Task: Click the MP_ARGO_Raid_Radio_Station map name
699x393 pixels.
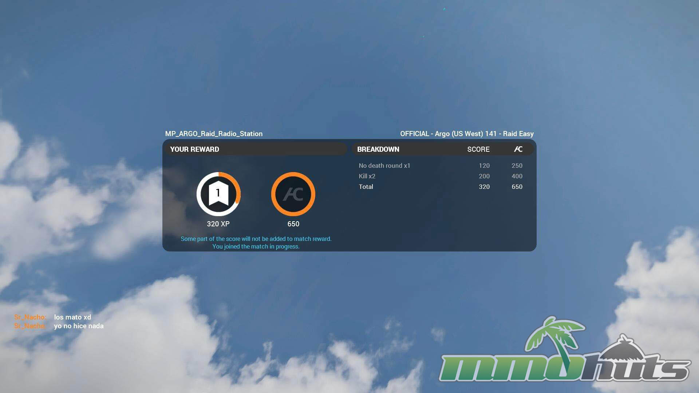Action: coord(214,134)
